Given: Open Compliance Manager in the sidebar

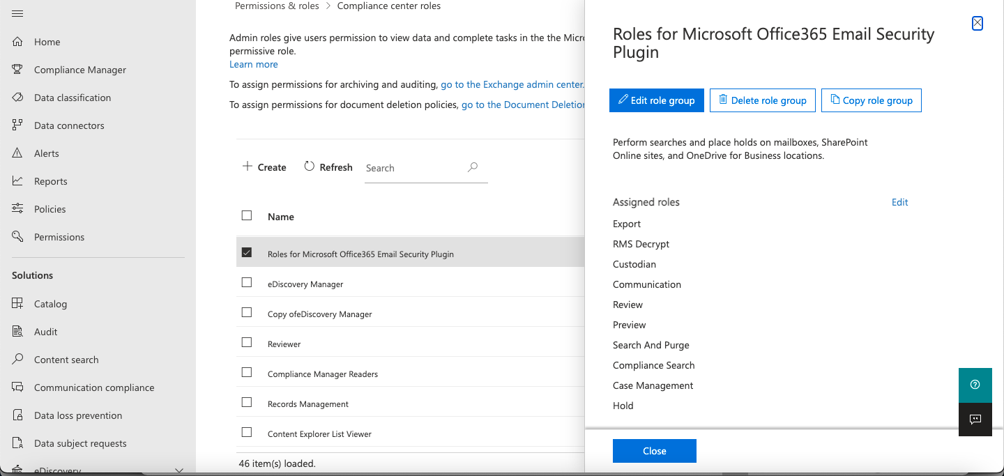Looking at the screenshot, I should click(x=80, y=70).
